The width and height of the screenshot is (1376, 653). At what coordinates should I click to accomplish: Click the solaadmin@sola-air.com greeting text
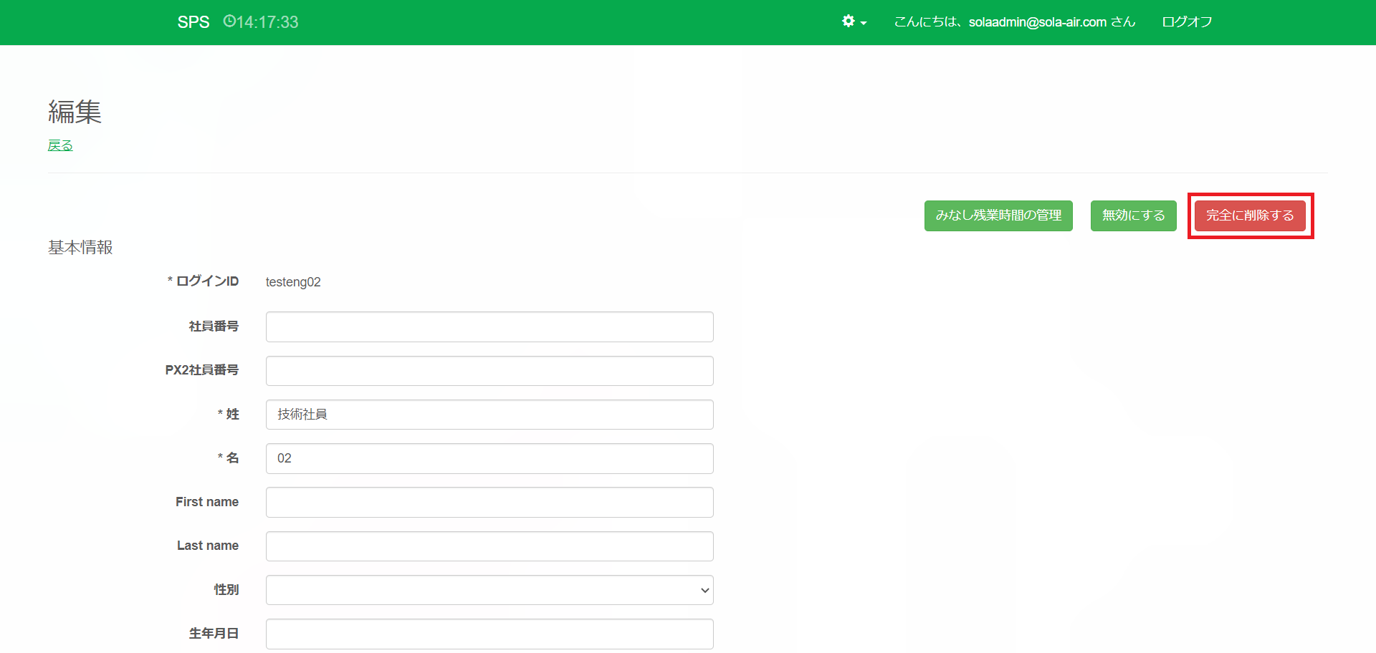pos(1014,22)
